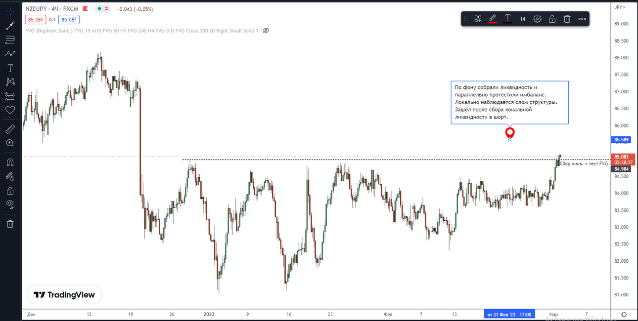Click the 84.984 price axis label
The width and height of the screenshot is (638, 321).
[621, 169]
